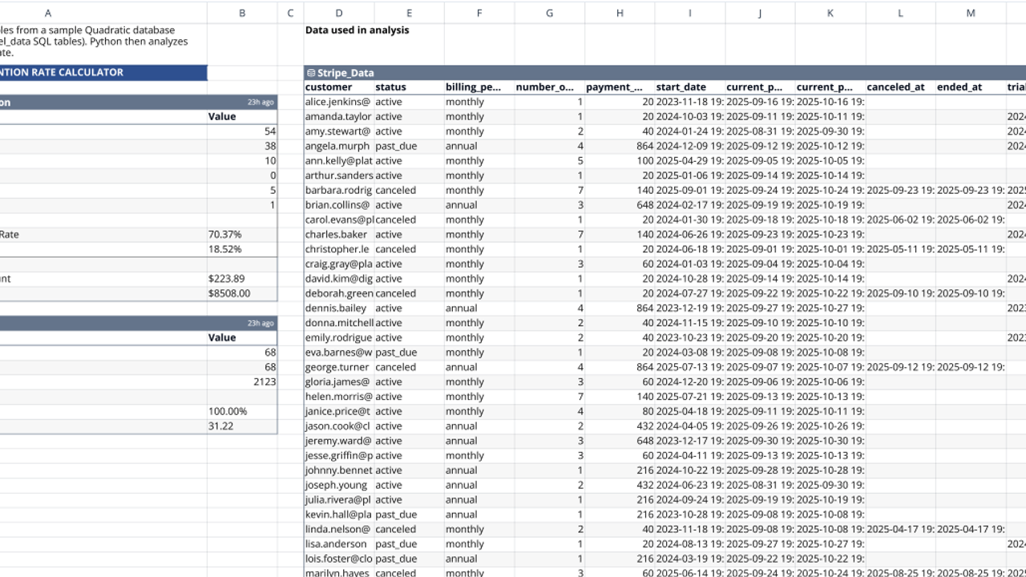The image size is (1026, 577).
Task: Select the 100.00% value cell
Action: pyautogui.click(x=243, y=411)
